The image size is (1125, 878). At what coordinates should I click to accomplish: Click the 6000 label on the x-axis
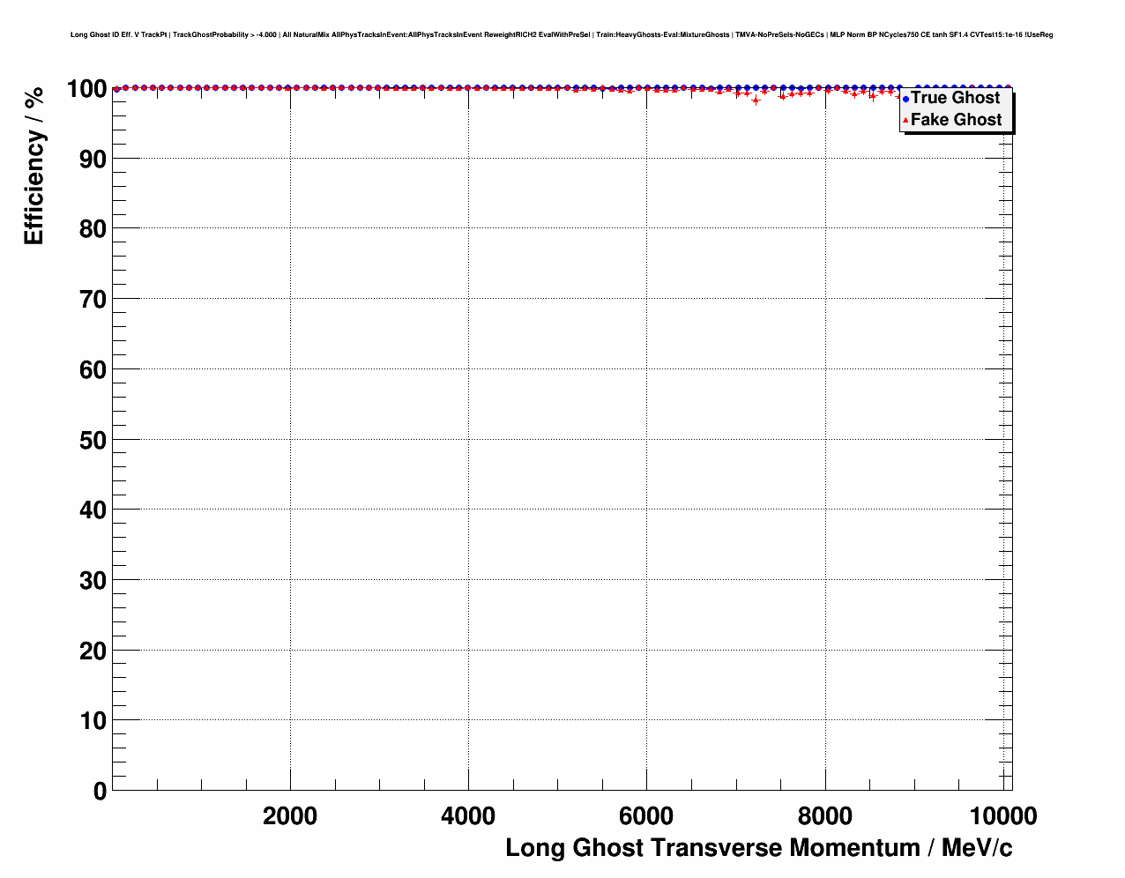(646, 816)
